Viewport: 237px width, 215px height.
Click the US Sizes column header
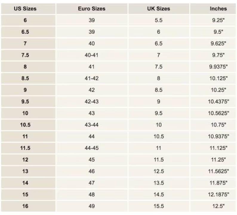25,9
